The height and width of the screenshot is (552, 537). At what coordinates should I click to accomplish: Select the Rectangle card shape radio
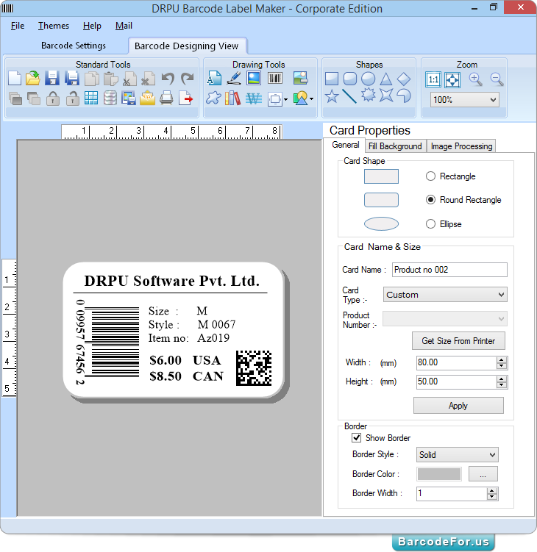point(430,176)
